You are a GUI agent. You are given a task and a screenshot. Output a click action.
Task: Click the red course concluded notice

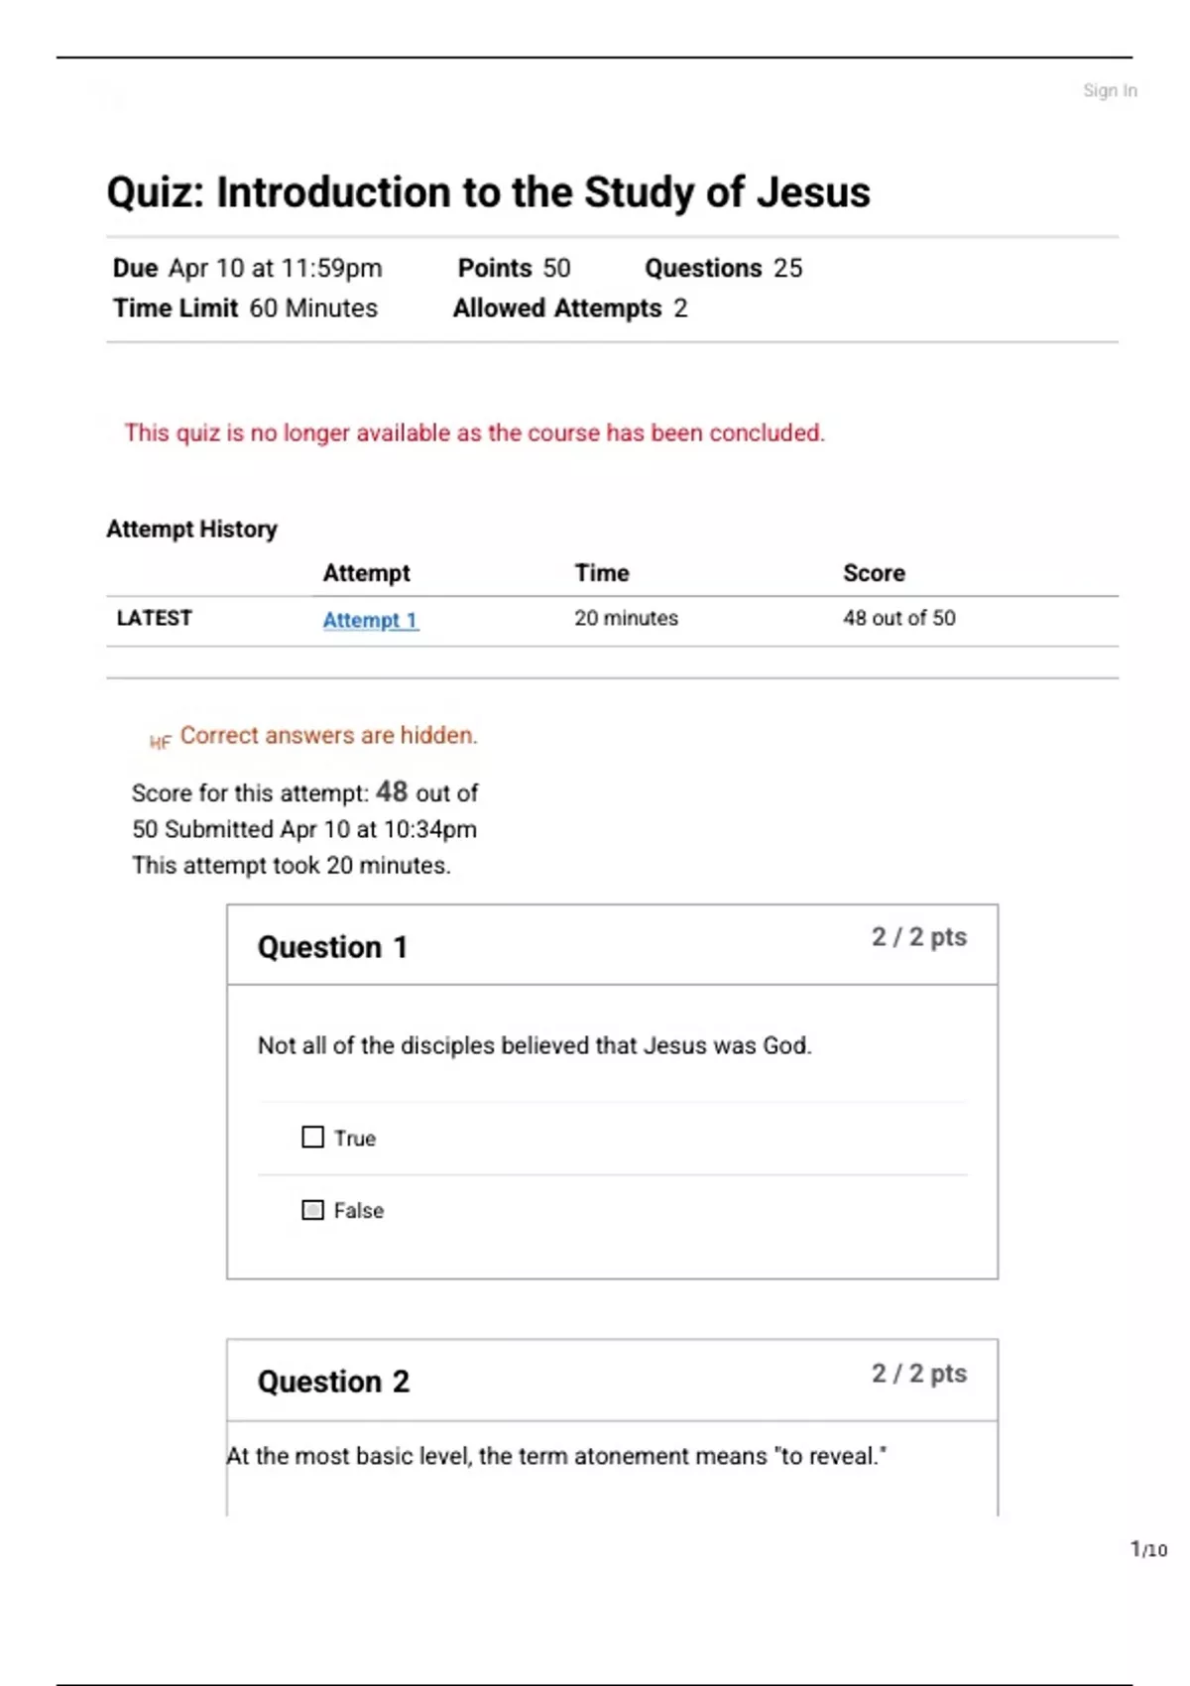pos(474,433)
